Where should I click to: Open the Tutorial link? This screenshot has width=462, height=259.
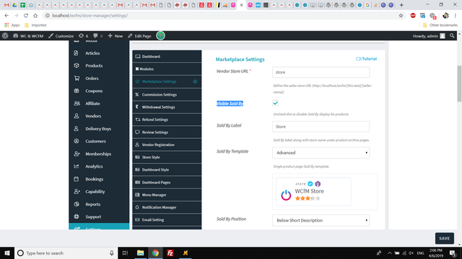click(366, 59)
